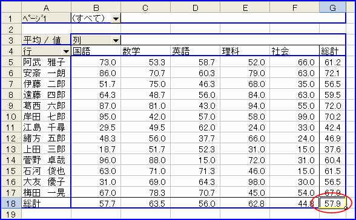The width and height of the screenshot is (356, 220).
Task: Open the 列 column field dropdown
Action: (x=116, y=40)
